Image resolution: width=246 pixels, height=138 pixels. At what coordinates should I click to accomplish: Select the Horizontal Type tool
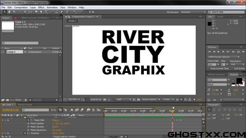pyautogui.click(x=46, y=12)
